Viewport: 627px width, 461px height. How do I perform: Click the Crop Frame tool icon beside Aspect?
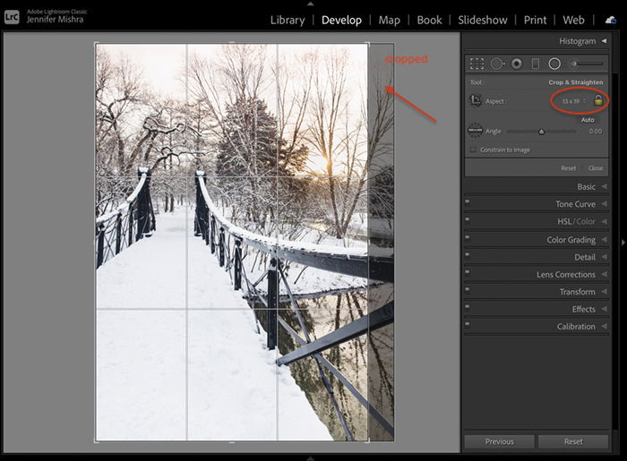(x=476, y=101)
